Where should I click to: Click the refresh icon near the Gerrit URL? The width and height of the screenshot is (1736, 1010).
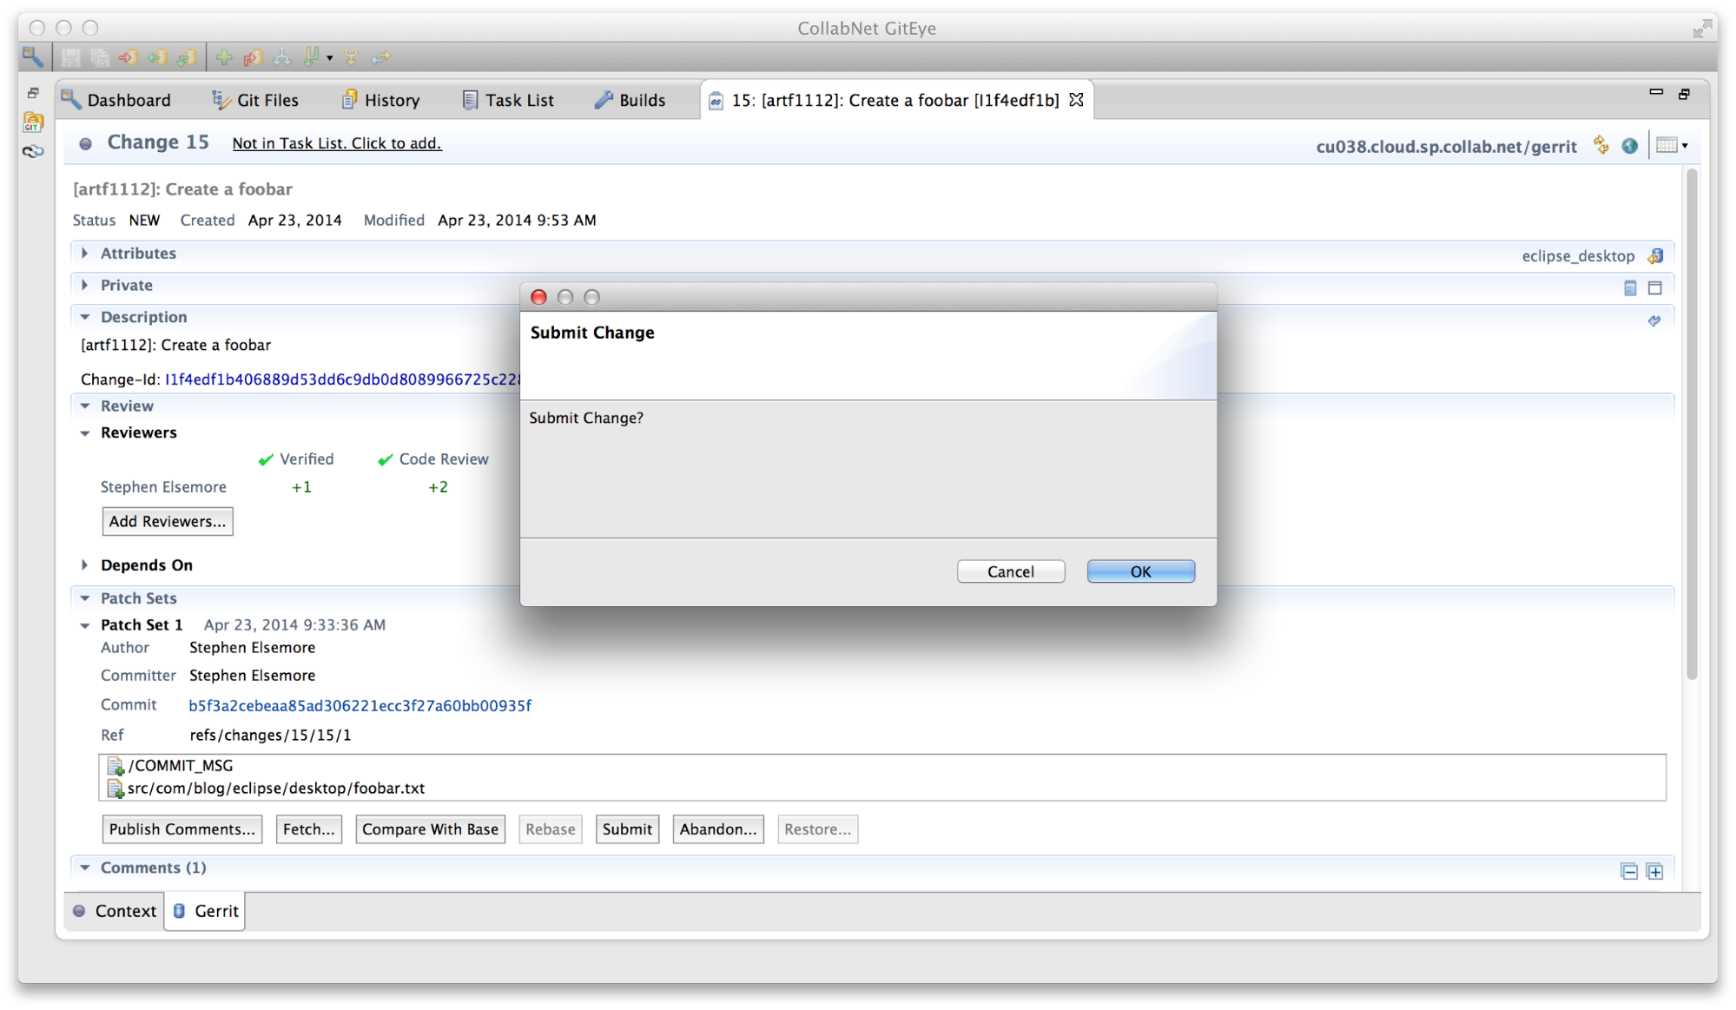pyautogui.click(x=1601, y=145)
